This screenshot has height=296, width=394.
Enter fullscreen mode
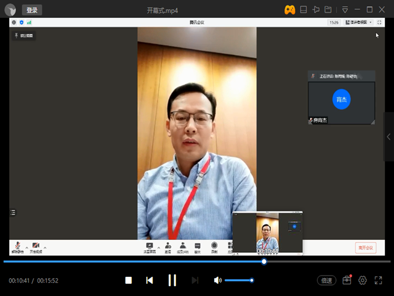(379, 281)
